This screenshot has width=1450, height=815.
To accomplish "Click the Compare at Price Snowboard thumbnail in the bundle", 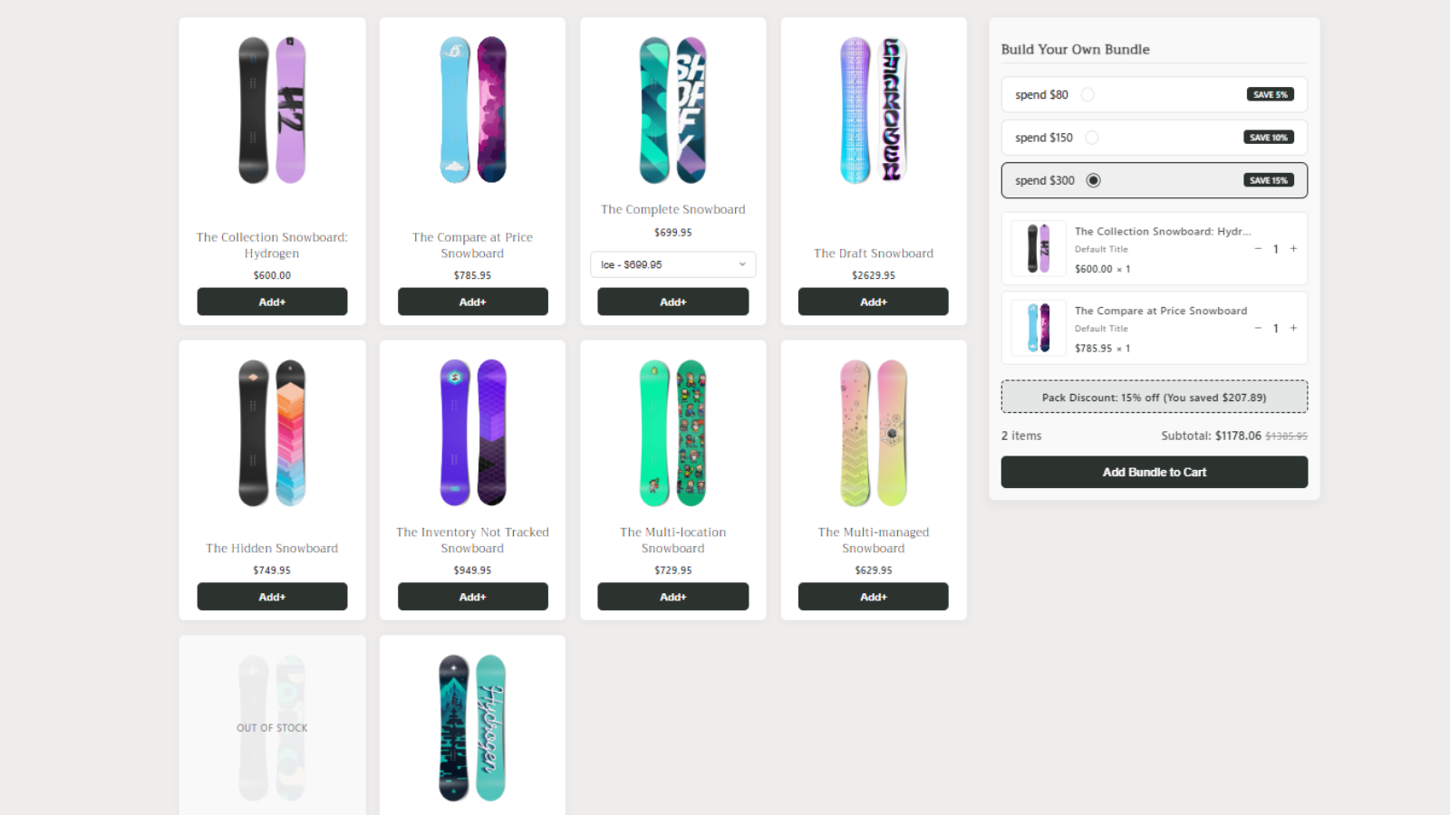I will pyautogui.click(x=1039, y=328).
